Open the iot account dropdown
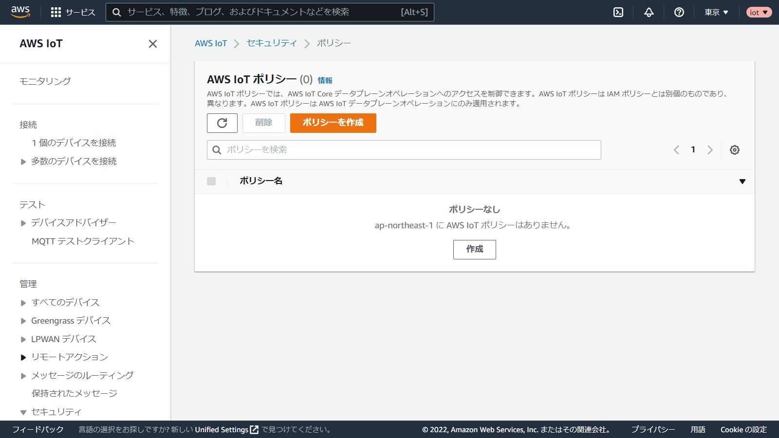The height and width of the screenshot is (438, 779). pyautogui.click(x=759, y=12)
